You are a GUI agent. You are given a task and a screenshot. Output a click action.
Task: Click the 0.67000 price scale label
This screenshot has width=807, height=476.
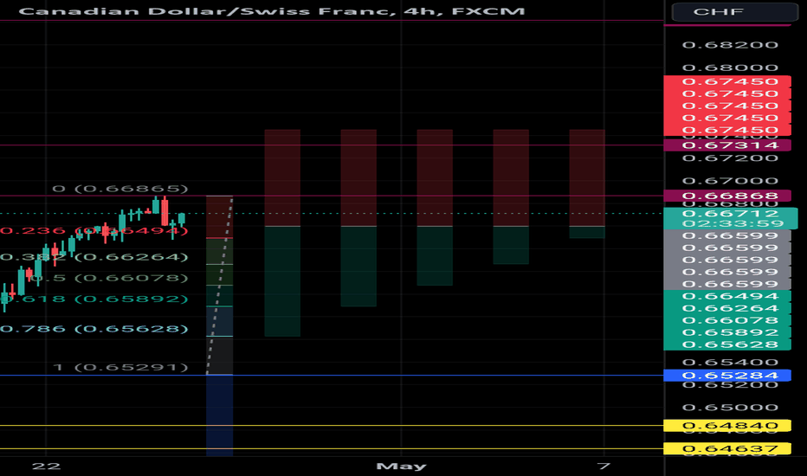click(x=730, y=181)
